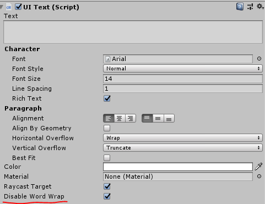Align text left horizontally

tap(109, 118)
